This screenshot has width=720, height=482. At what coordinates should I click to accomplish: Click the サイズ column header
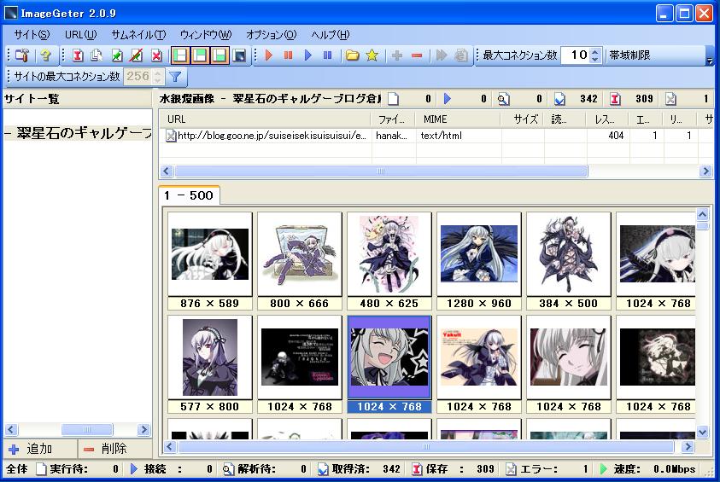522,119
